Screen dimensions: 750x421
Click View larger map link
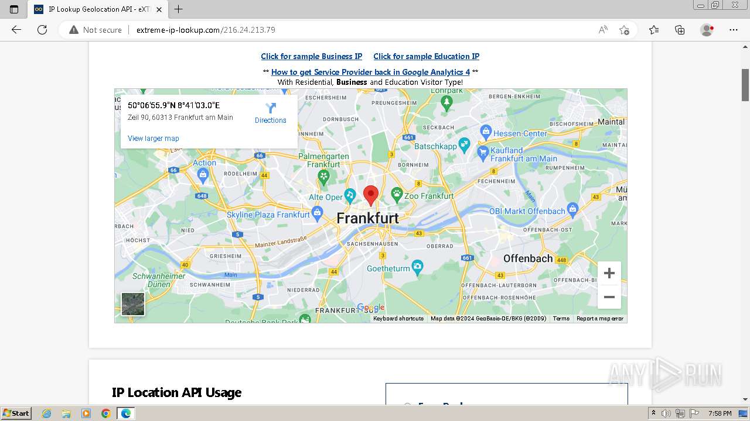pyautogui.click(x=154, y=139)
